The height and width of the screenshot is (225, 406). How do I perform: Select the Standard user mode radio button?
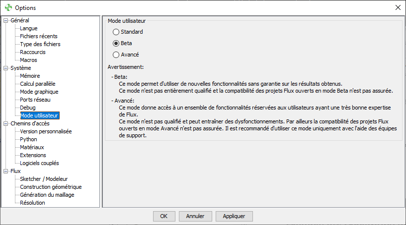(x=116, y=32)
